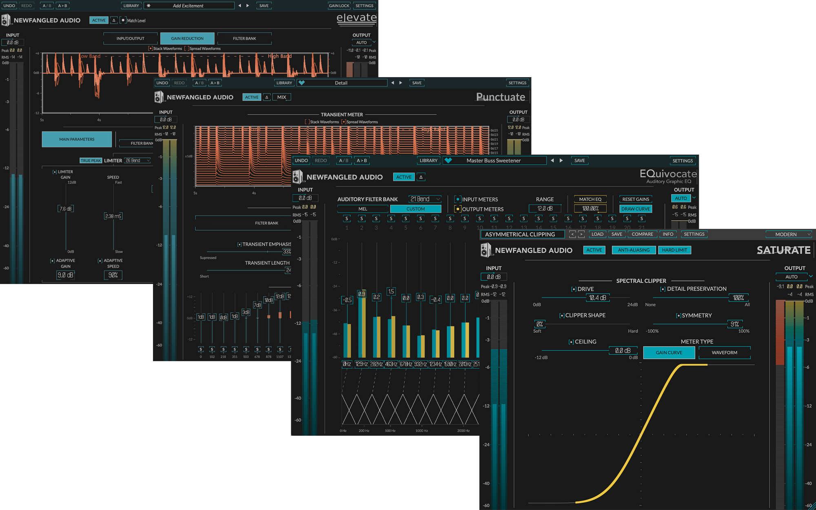Click heart favorite icon in Punctuate preset
Screen dimensions: 816x510
pos(302,83)
